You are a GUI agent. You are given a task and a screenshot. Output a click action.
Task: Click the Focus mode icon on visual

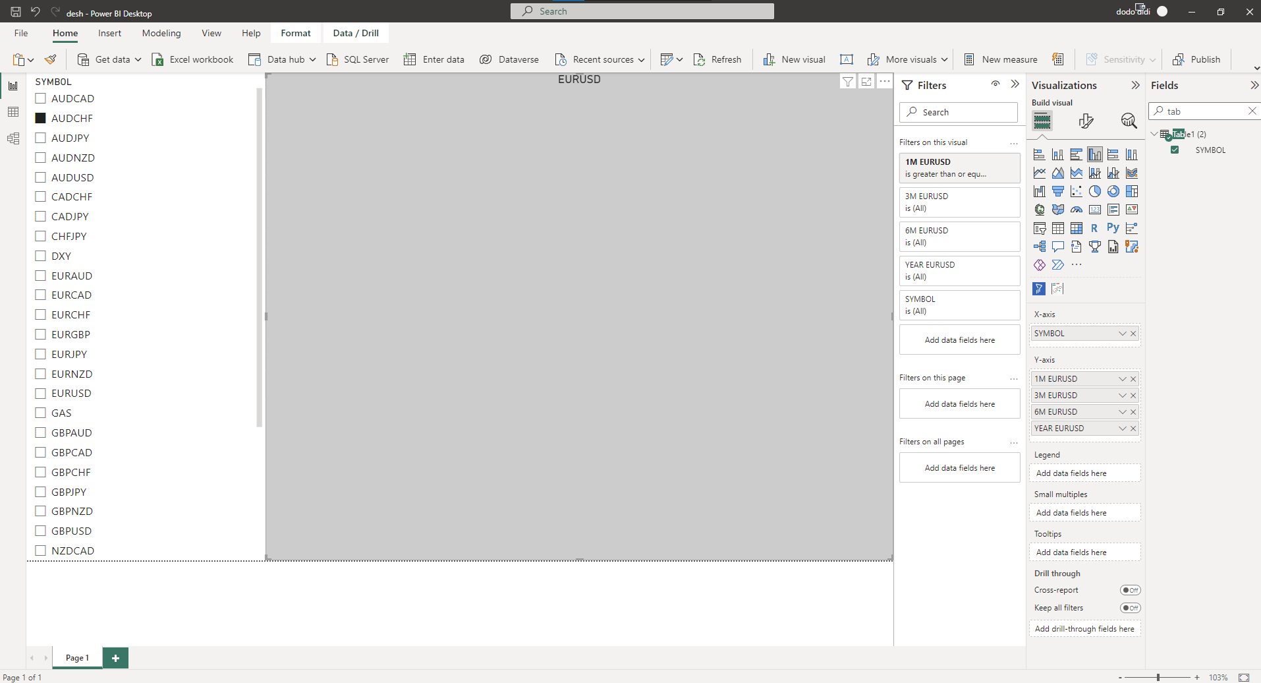(866, 82)
